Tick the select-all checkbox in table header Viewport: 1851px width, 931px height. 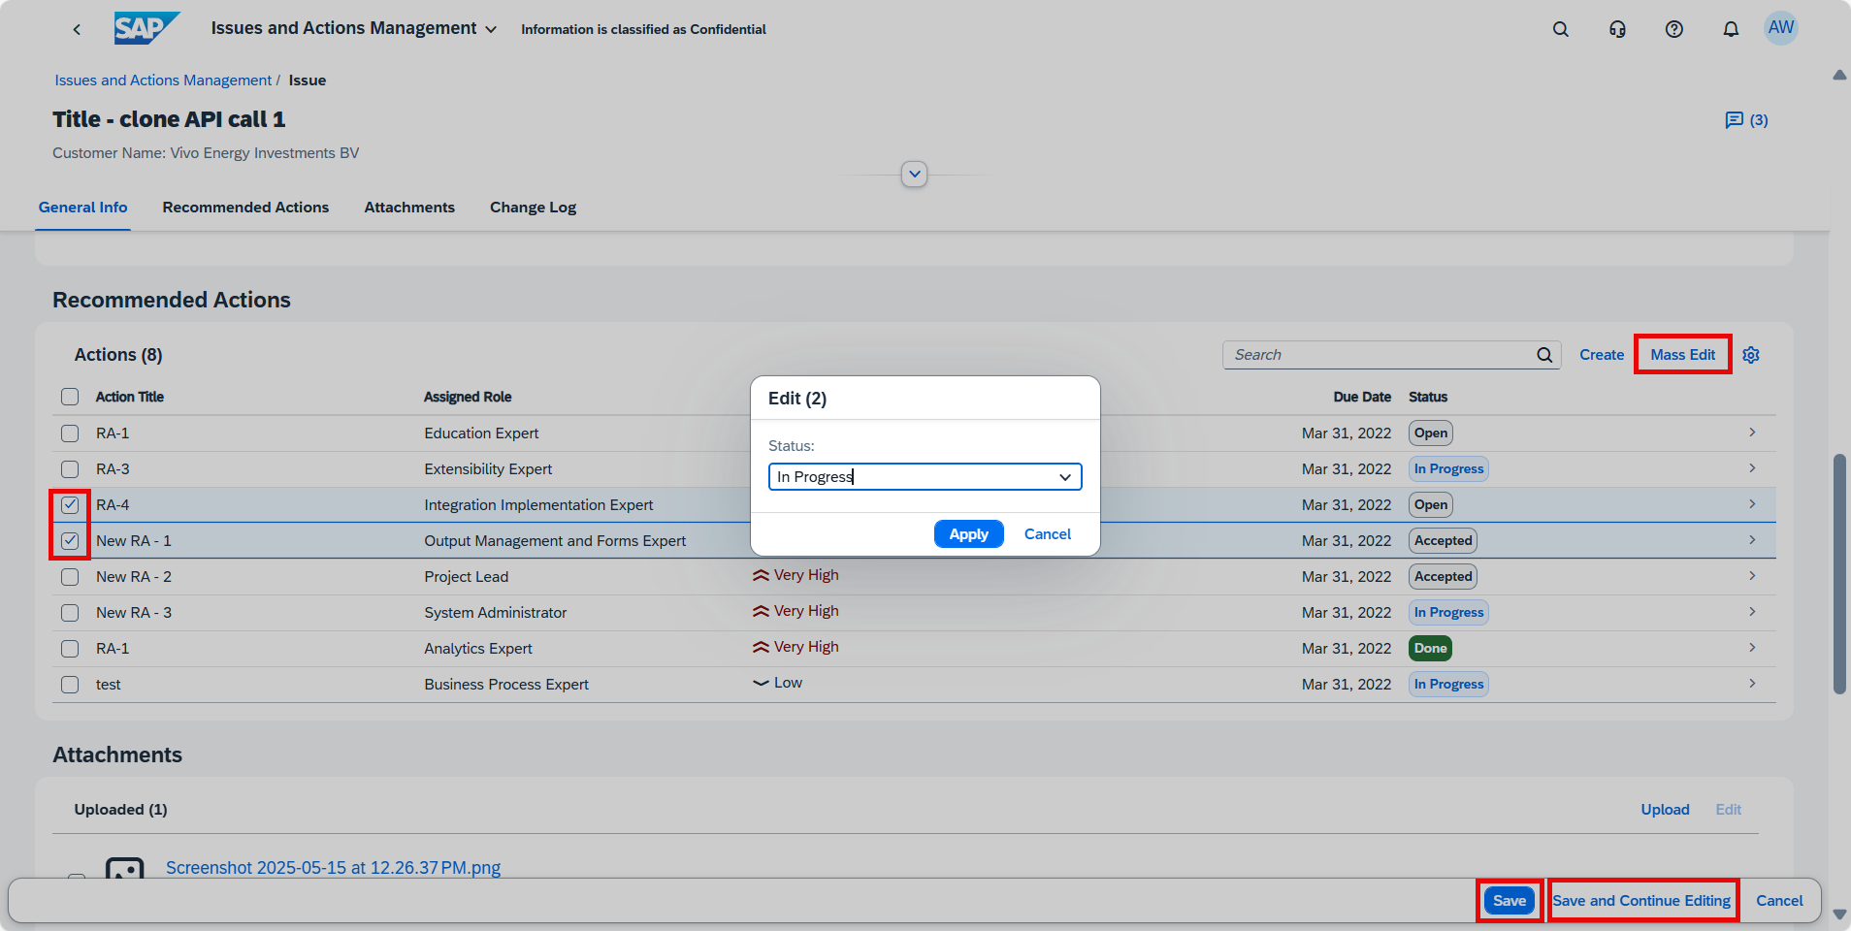tap(70, 397)
